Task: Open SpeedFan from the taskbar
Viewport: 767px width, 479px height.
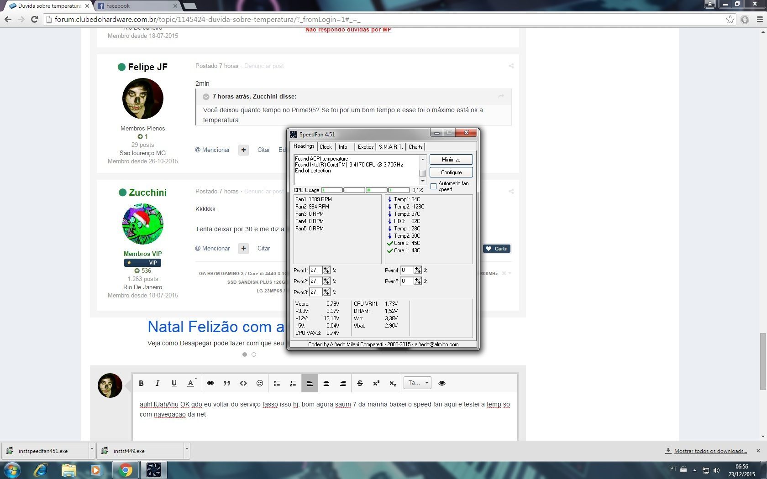Action: tap(154, 470)
